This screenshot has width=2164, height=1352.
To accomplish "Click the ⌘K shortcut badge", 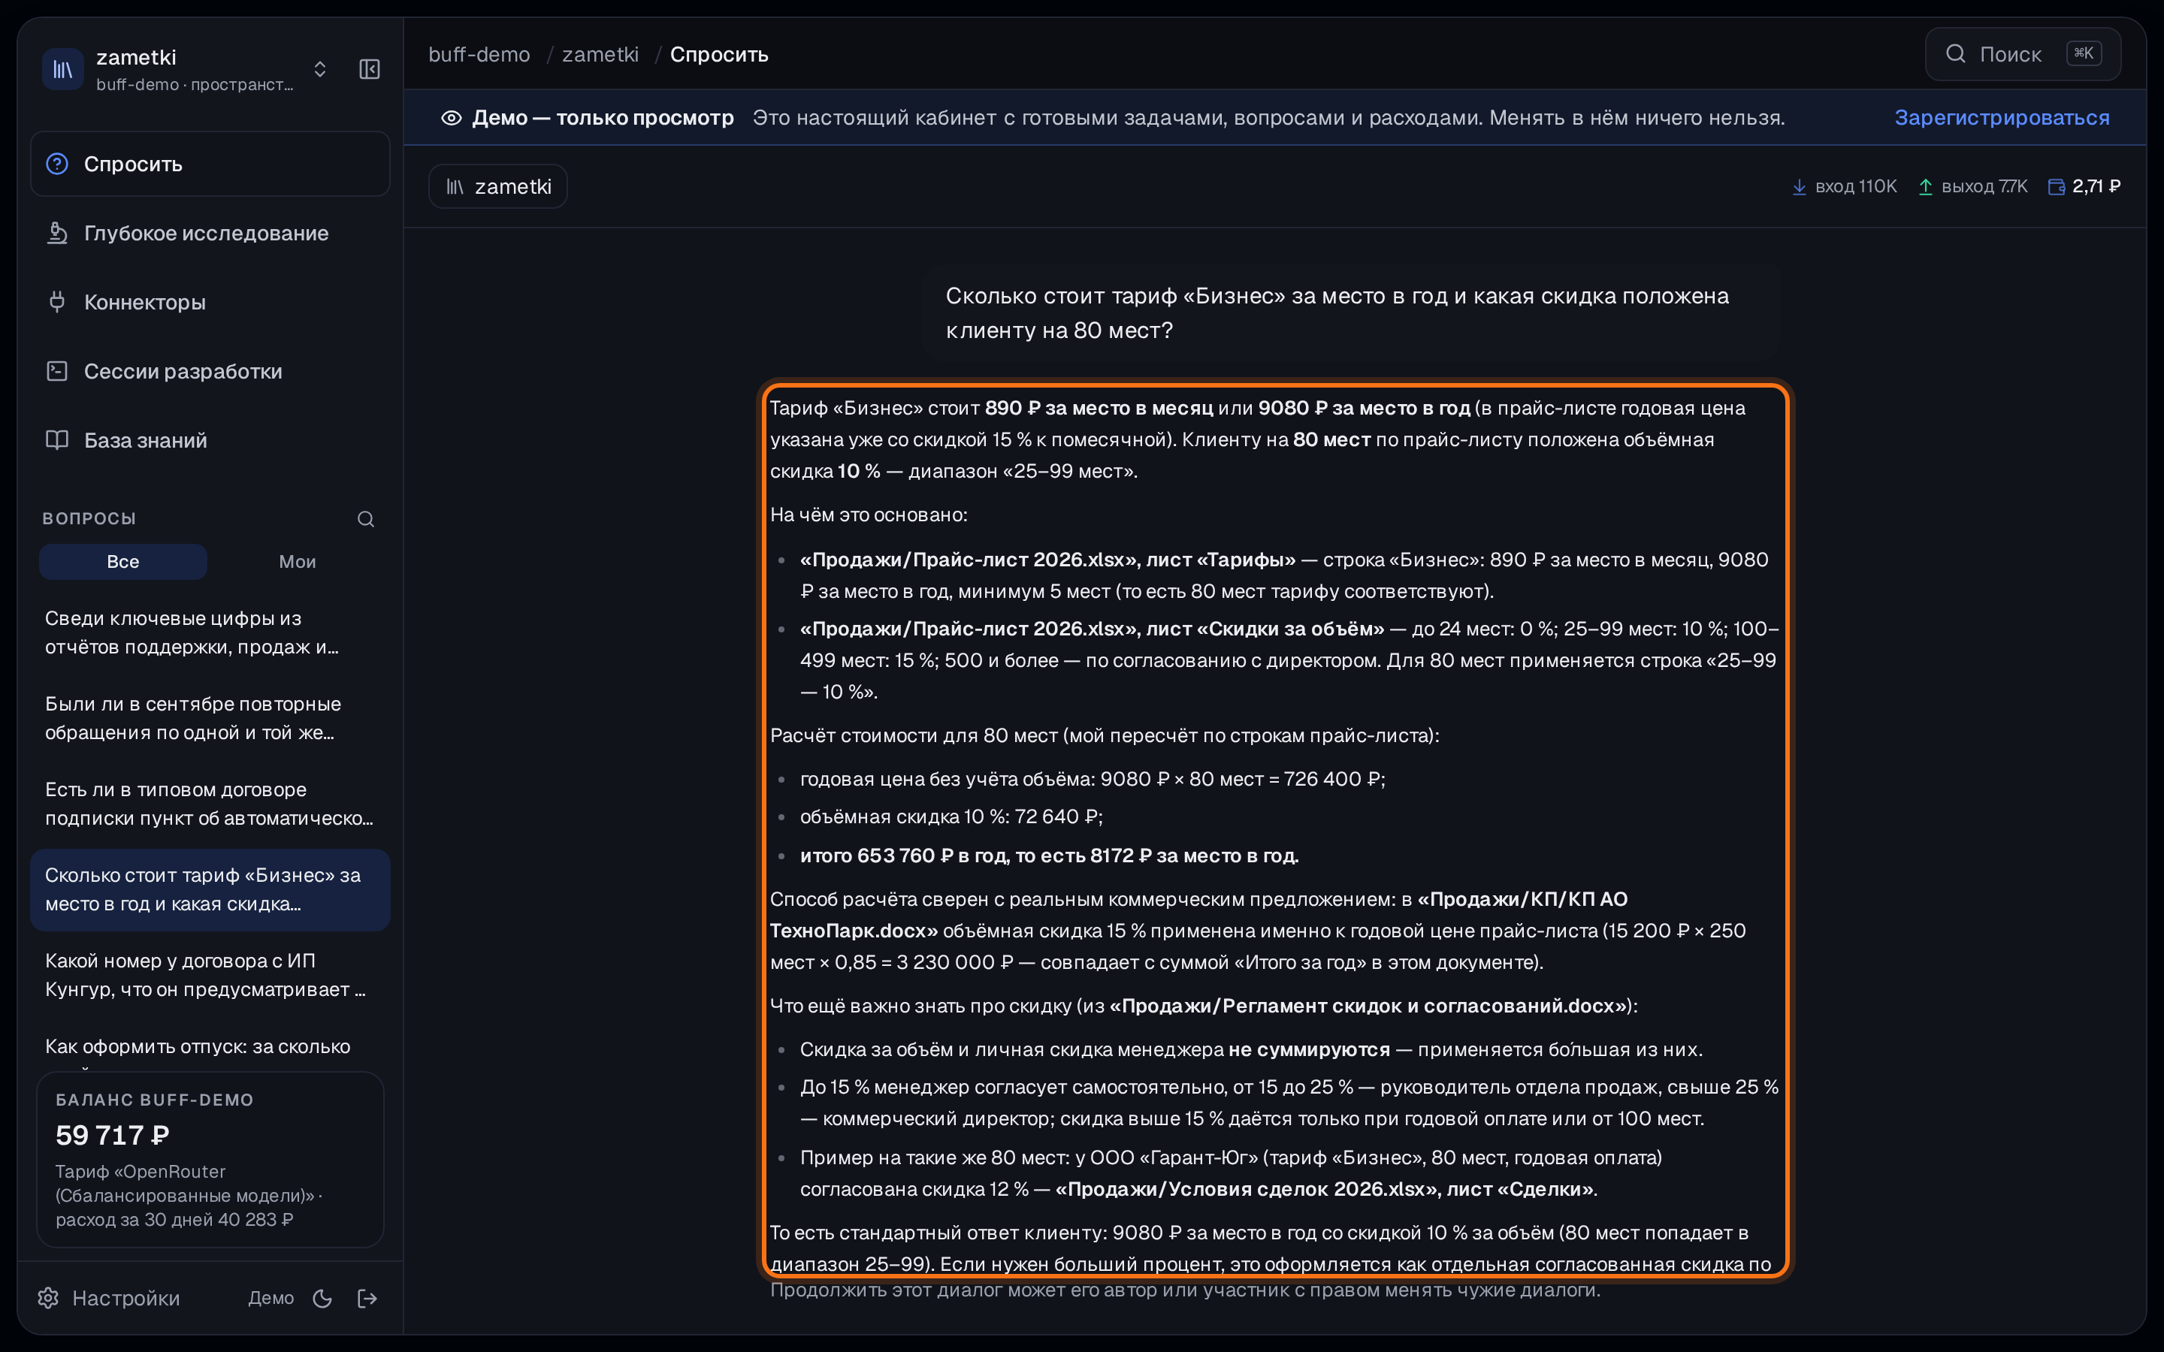I will (x=2084, y=53).
